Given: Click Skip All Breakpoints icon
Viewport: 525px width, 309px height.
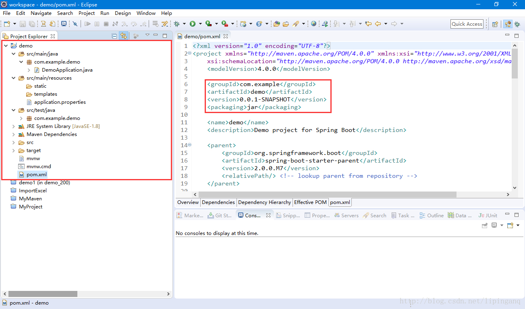Looking at the screenshot, I should coord(75,24).
